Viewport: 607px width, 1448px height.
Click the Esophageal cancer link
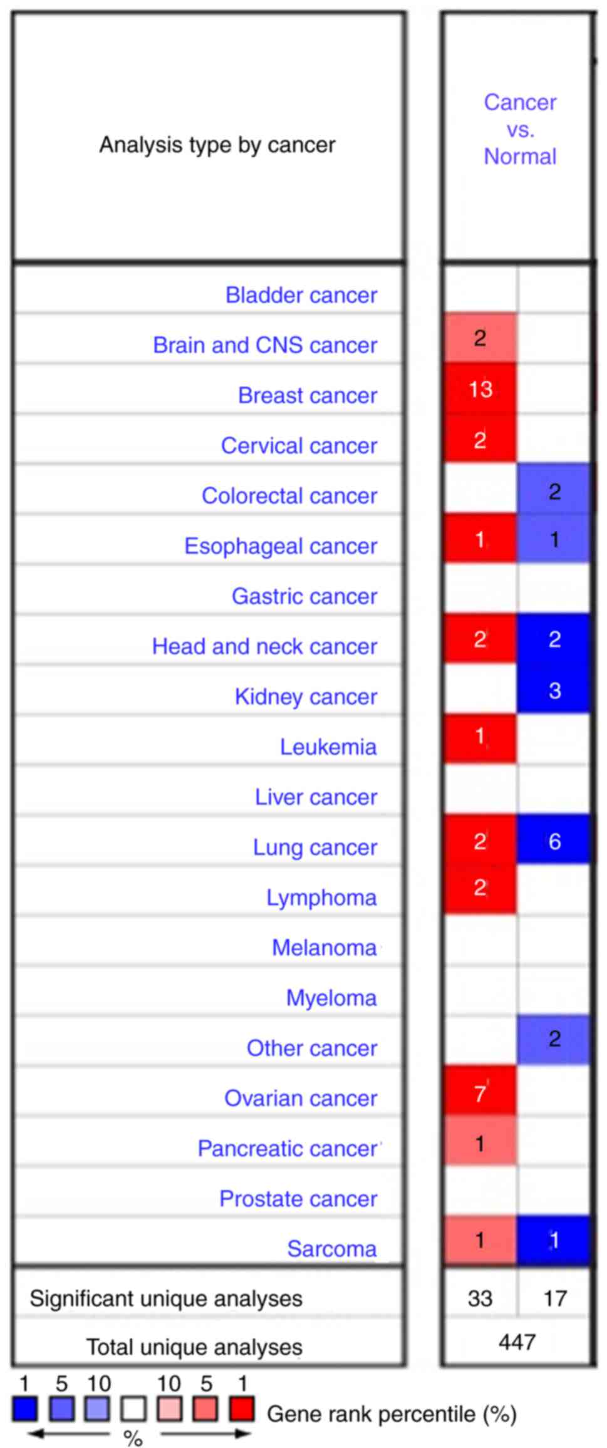click(280, 546)
